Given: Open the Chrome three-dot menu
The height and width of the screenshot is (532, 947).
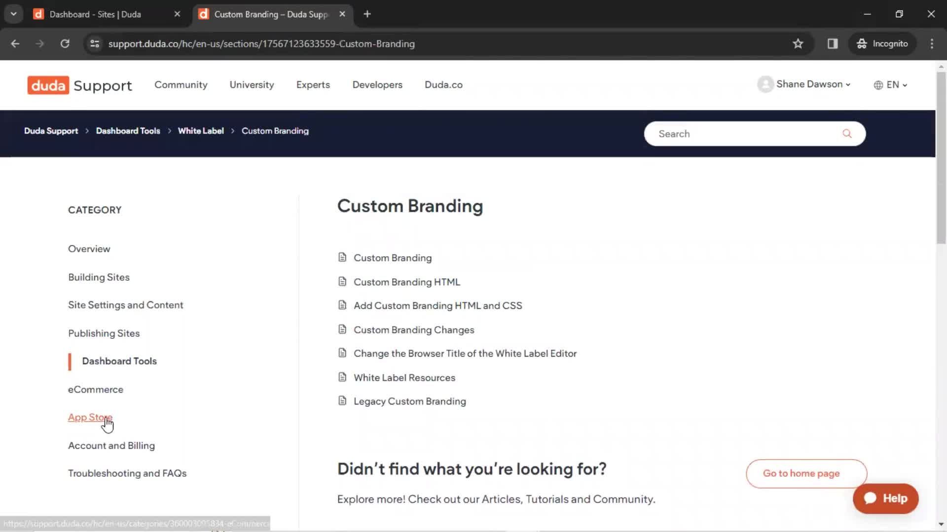Looking at the screenshot, I should [932, 44].
